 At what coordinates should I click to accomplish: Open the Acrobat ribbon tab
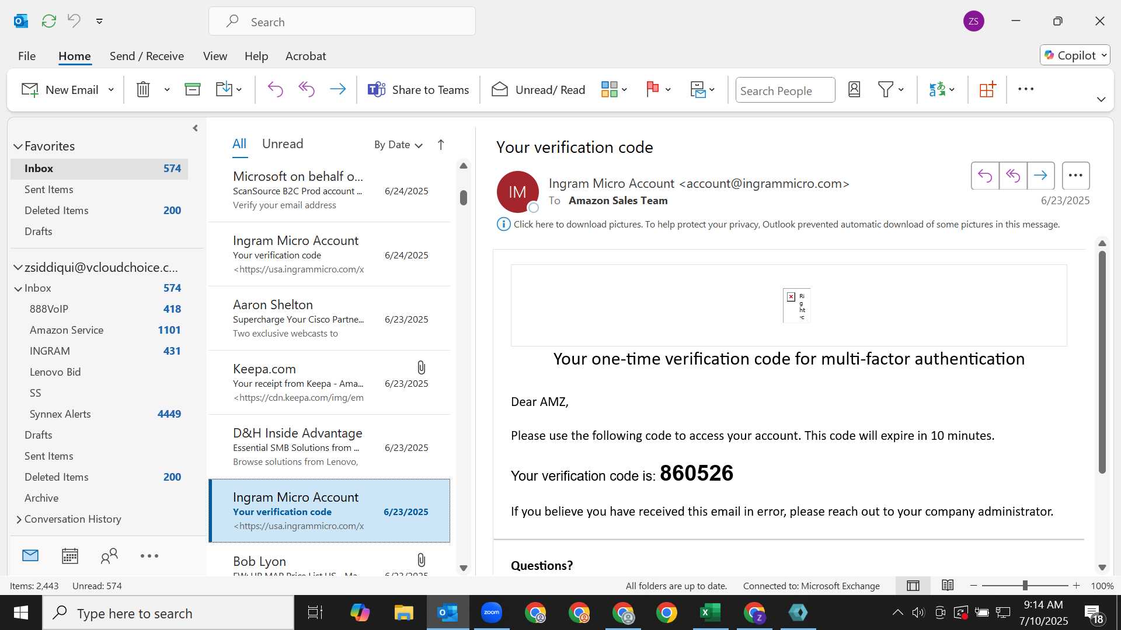[305, 56]
